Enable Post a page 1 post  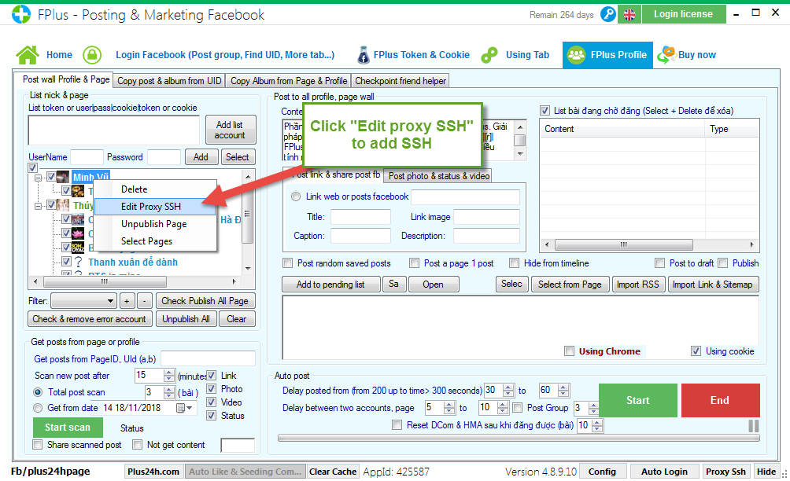click(414, 263)
